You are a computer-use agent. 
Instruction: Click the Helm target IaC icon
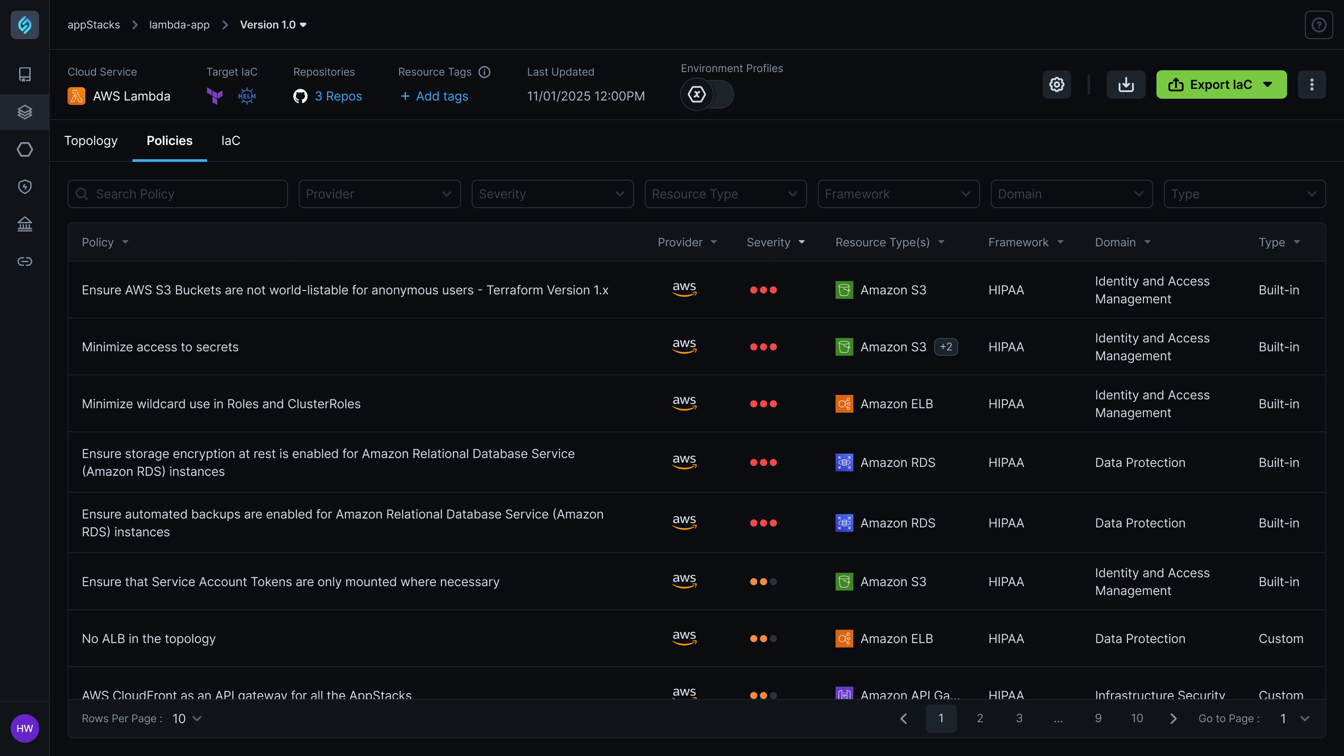(x=247, y=96)
